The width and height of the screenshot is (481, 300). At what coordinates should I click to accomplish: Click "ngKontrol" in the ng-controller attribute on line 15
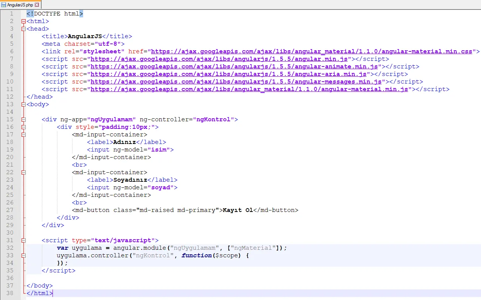(213, 119)
